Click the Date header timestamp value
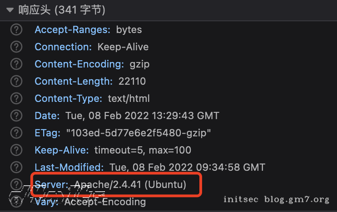Image resolution: width=337 pixels, height=212 pixels. tap(142, 116)
